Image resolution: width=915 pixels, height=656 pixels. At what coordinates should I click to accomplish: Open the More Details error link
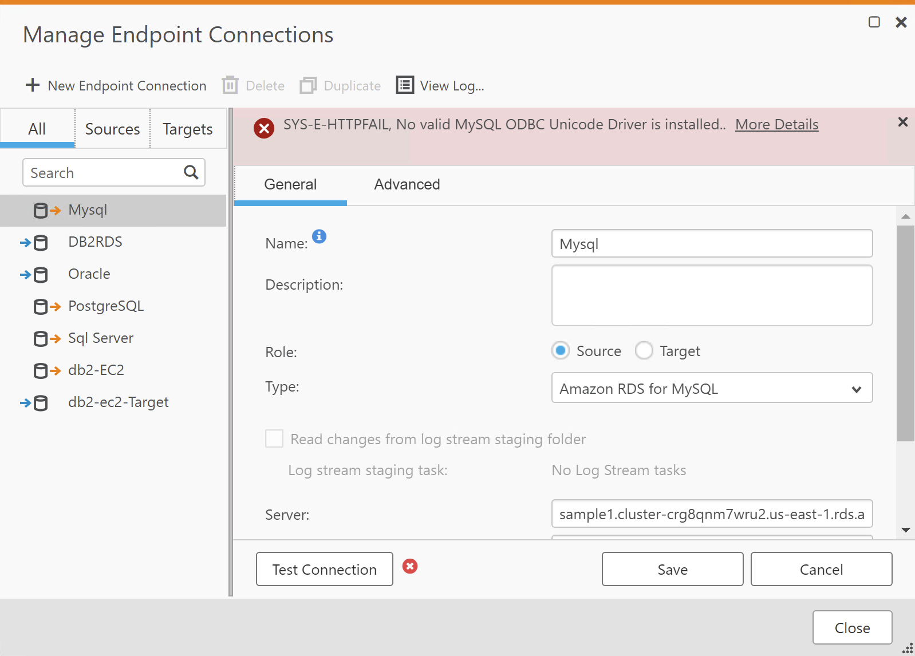[776, 124]
